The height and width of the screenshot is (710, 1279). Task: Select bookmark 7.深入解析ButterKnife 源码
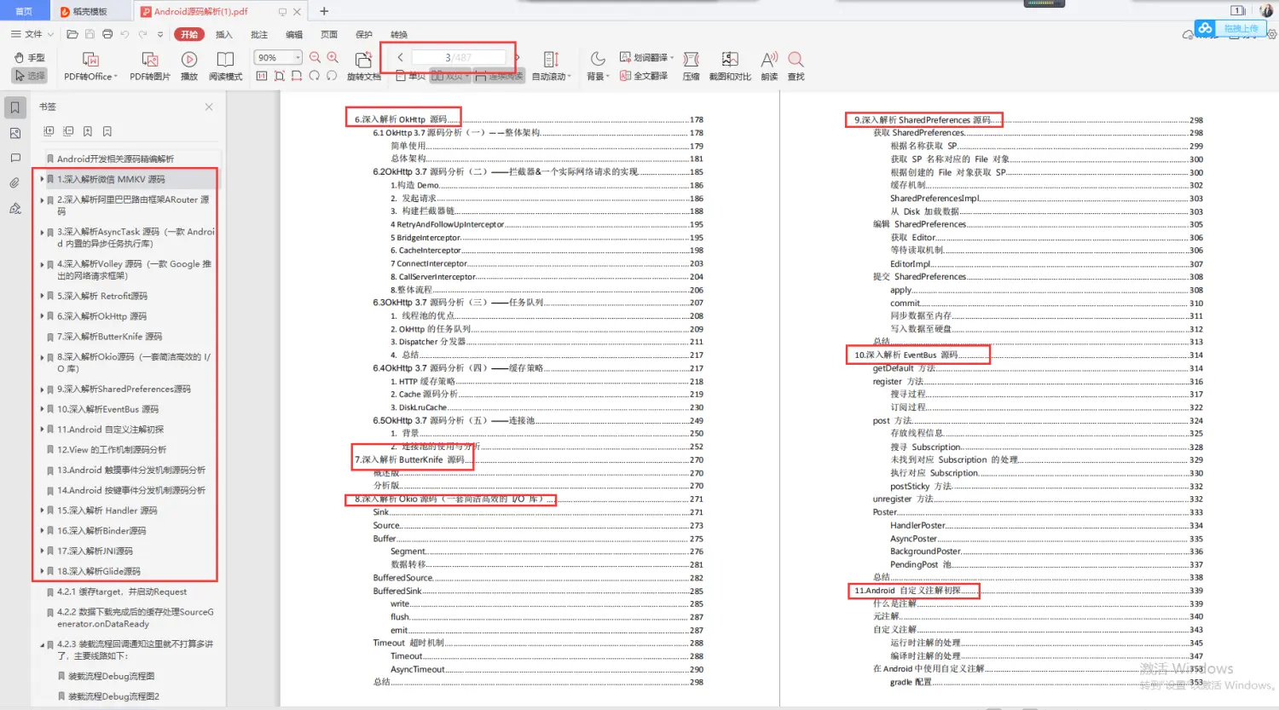click(x=109, y=337)
